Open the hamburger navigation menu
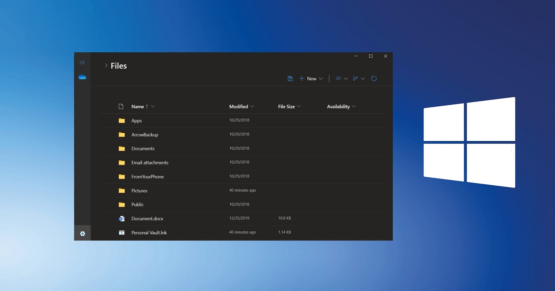This screenshot has width=555, height=291. [82, 63]
